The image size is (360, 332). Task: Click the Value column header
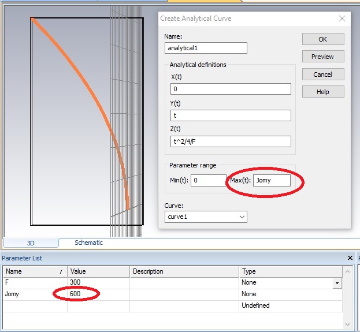tap(98, 271)
